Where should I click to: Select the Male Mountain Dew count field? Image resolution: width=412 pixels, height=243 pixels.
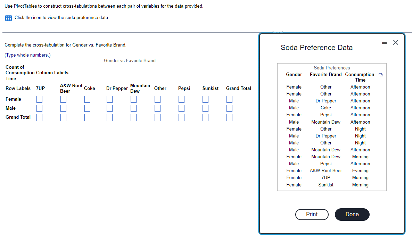pos(133,108)
